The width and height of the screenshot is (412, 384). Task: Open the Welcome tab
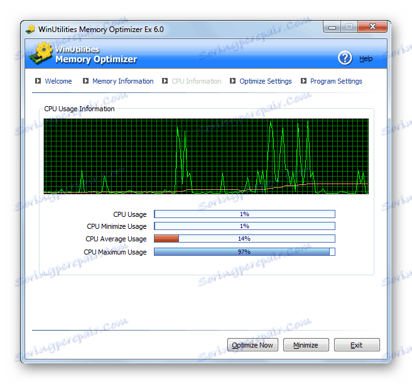point(58,81)
